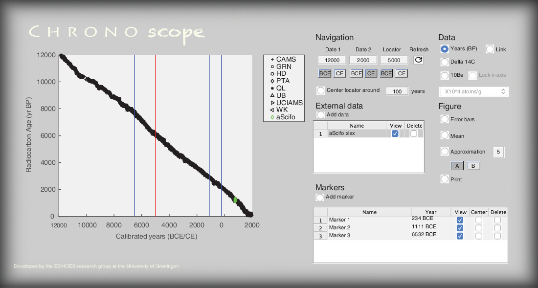Click the green aScifo data point on plot
Image resolution: width=538 pixels, height=288 pixels.
click(235, 200)
